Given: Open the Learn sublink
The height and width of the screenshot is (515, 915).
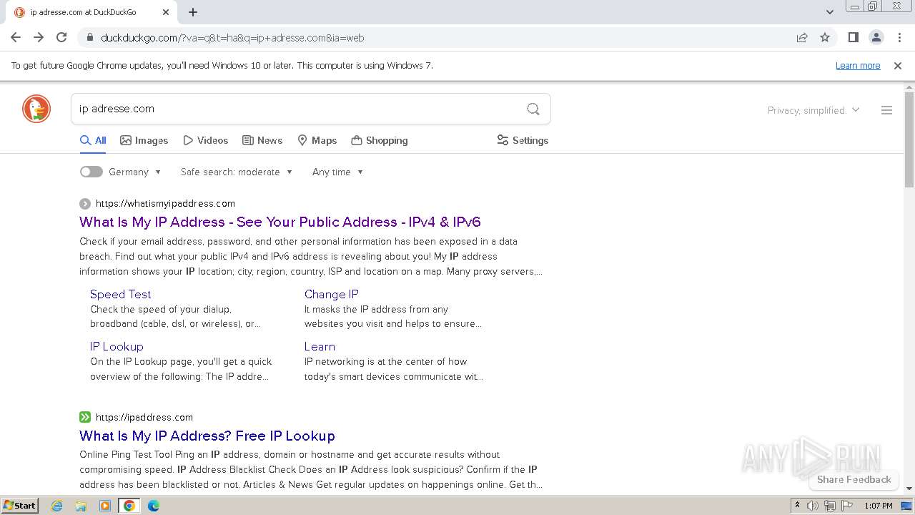Looking at the screenshot, I should click(x=320, y=346).
